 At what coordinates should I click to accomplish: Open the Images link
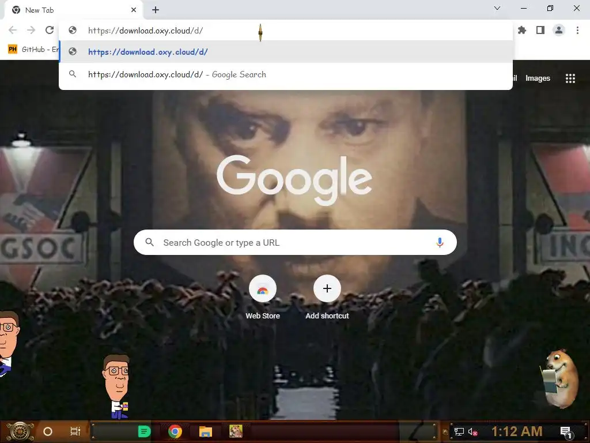pos(538,78)
